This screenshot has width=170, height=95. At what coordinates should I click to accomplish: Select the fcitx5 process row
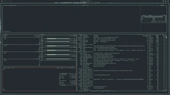122,53
